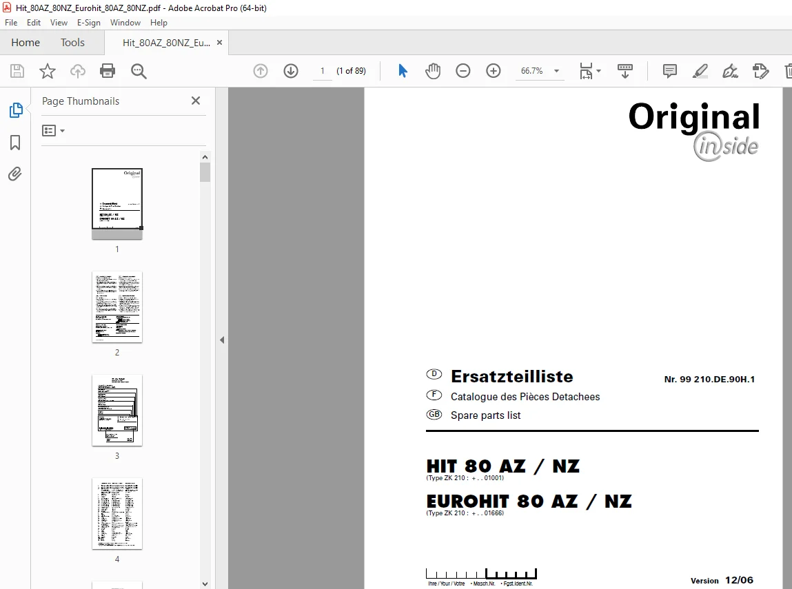Click the stamp tool icon

(760, 71)
